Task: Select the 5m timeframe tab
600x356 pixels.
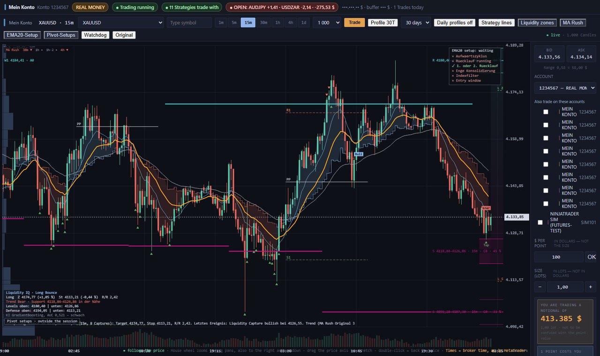Action: point(233,22)
